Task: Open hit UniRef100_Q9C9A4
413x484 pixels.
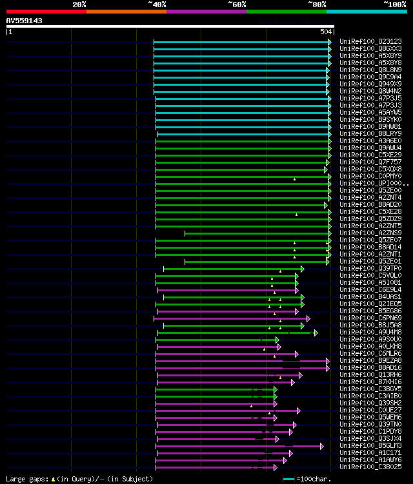Action: (370, 77)
